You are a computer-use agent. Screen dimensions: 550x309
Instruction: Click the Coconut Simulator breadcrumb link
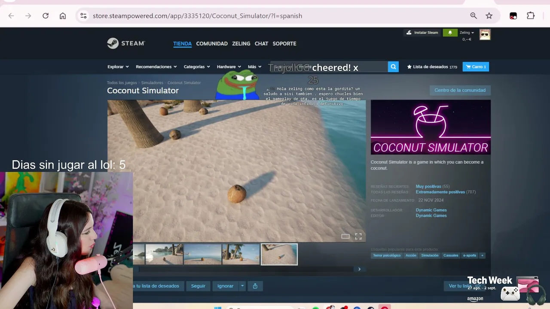(x=184, y=83)
